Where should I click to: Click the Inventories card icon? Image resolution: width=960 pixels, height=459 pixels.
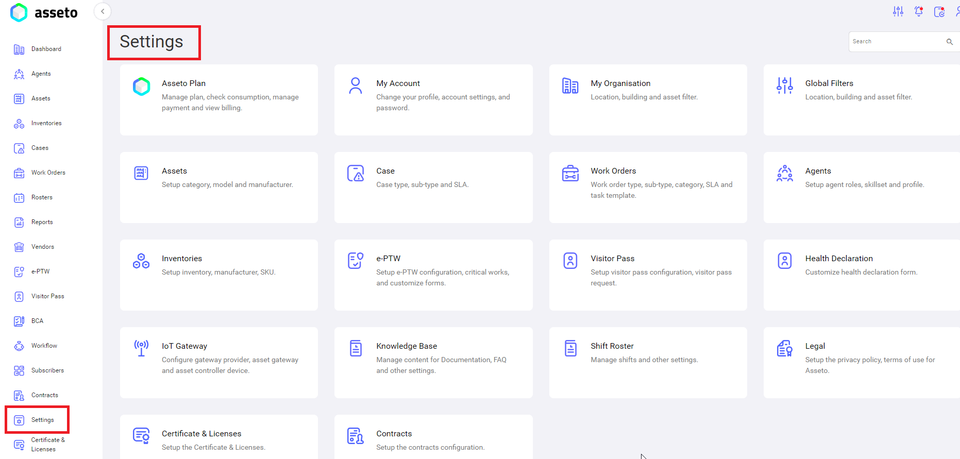point(141,261)
